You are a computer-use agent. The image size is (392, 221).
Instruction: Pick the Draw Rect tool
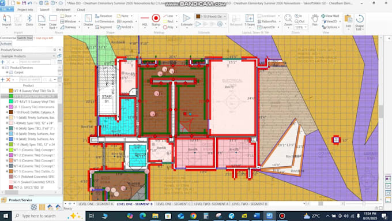[x=53, y=21]
